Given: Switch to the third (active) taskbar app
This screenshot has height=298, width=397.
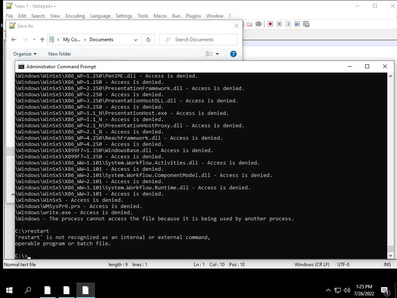Looking at the screenshot, I should click(x=85, y=290).
